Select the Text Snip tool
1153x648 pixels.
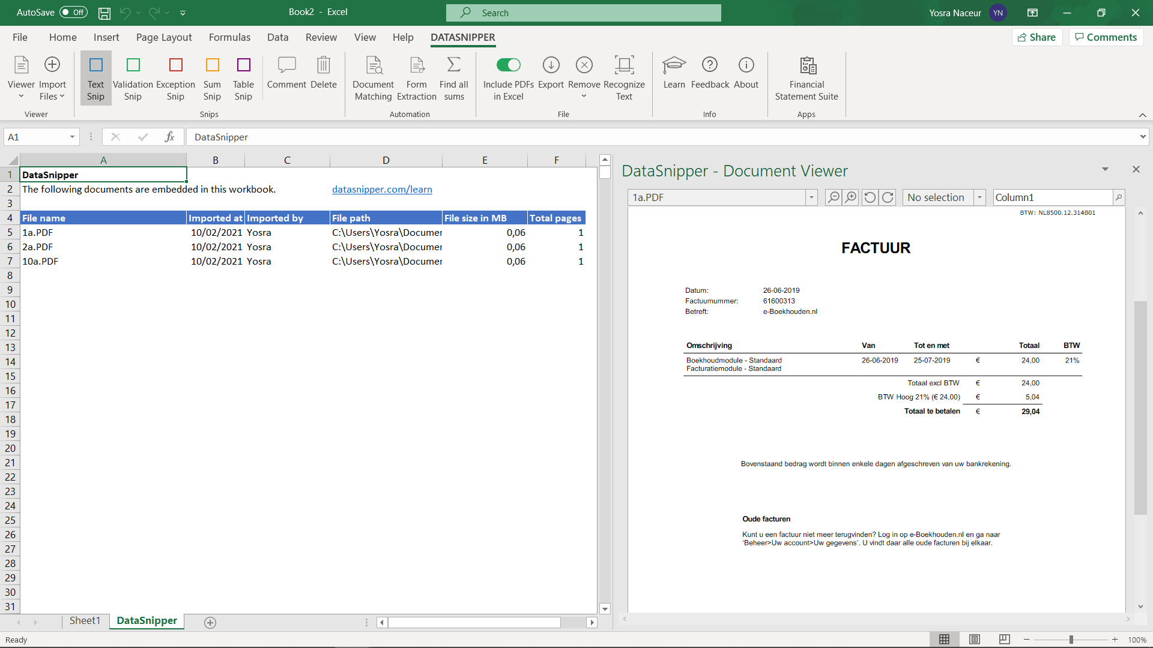point(95,78)
